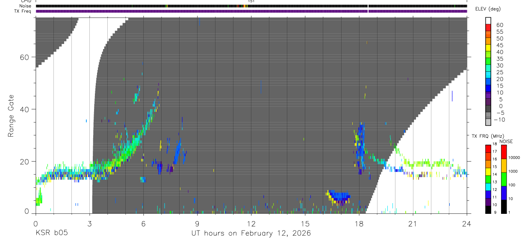Click hour tick '12' on UT axis

251,223
